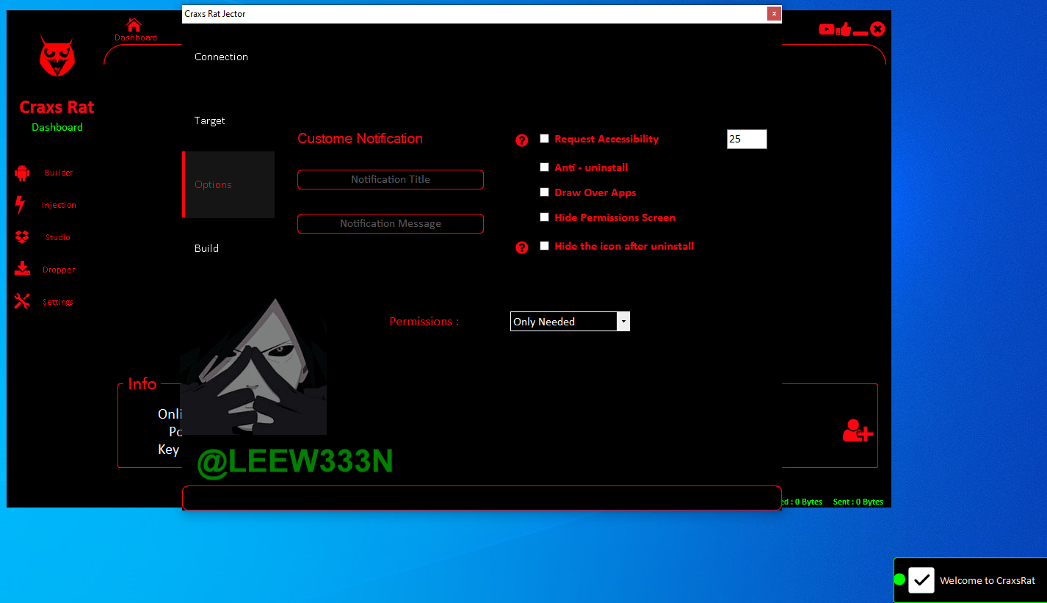Screen dimensions: 1047x603
Task: Toggle the Hide Permissions Screen checkbox
Action: point(545,217)
